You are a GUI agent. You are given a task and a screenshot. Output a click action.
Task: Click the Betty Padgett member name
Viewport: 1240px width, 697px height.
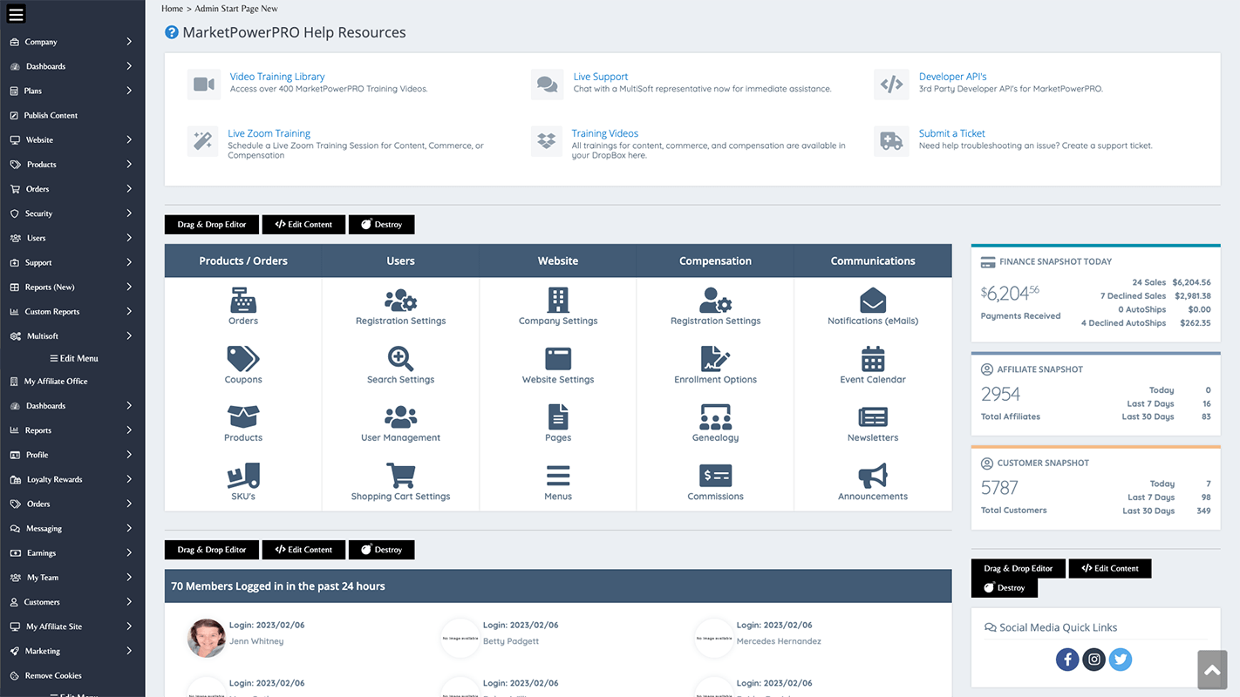point(511,641)
